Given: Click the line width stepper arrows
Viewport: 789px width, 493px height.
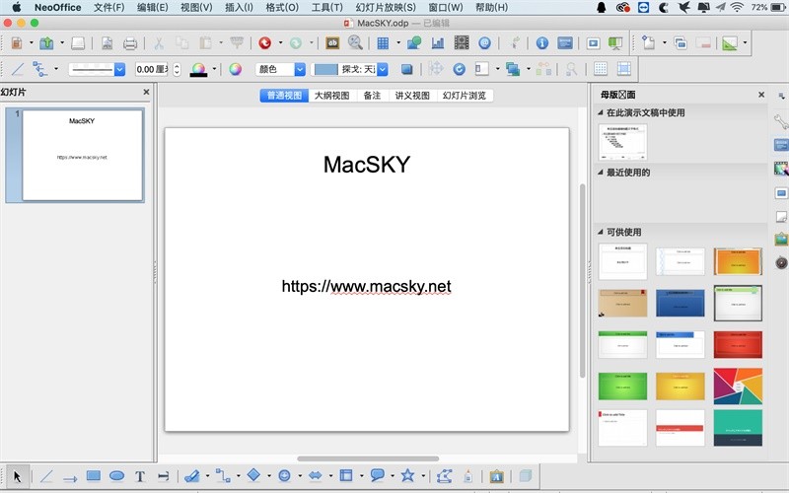Looking at the screenshot, I should click(x=177, y=69).
